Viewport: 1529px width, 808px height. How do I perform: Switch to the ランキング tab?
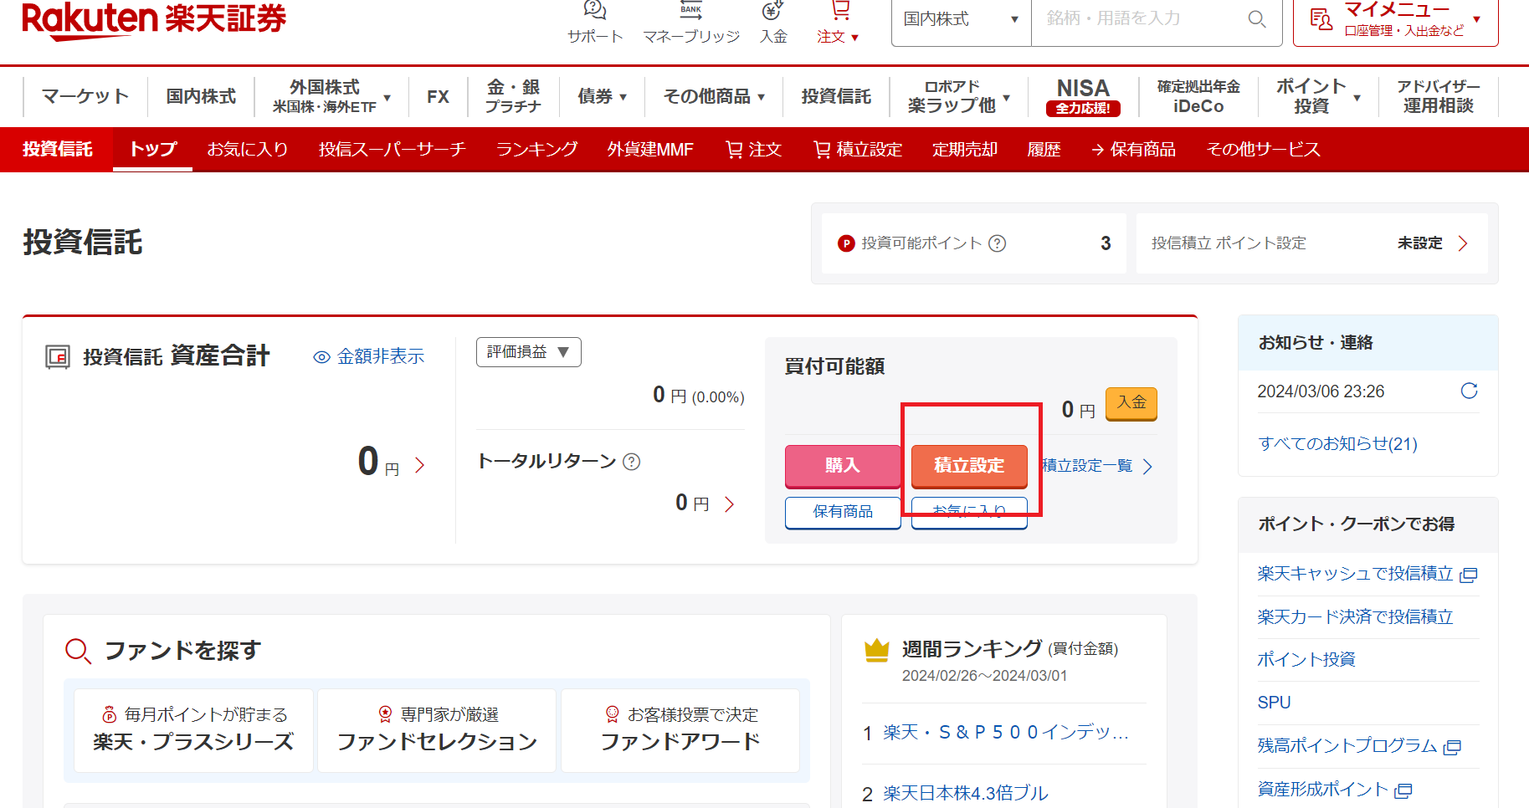(536, 150)
